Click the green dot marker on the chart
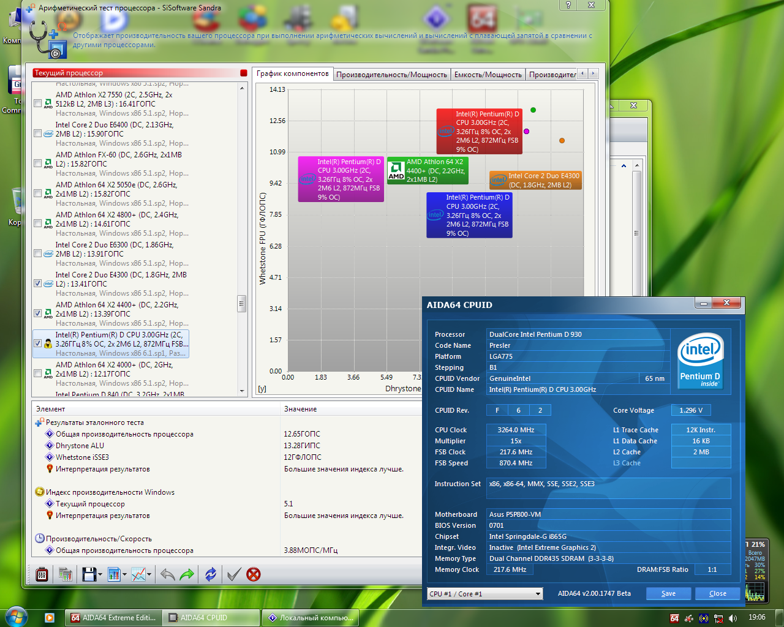This screenshot has height=627, width=784. (533, 110)
